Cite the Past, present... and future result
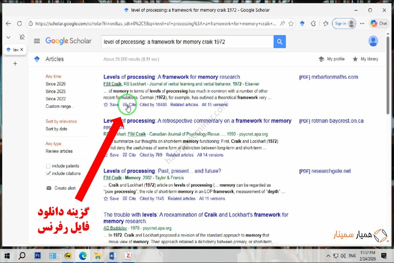This screenshot has height=263, width=394. (129, 199)
